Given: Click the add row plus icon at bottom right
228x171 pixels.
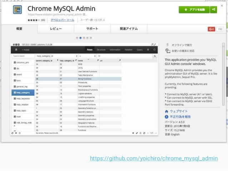Looking at the screenshot, I should [x=133, y=133].
